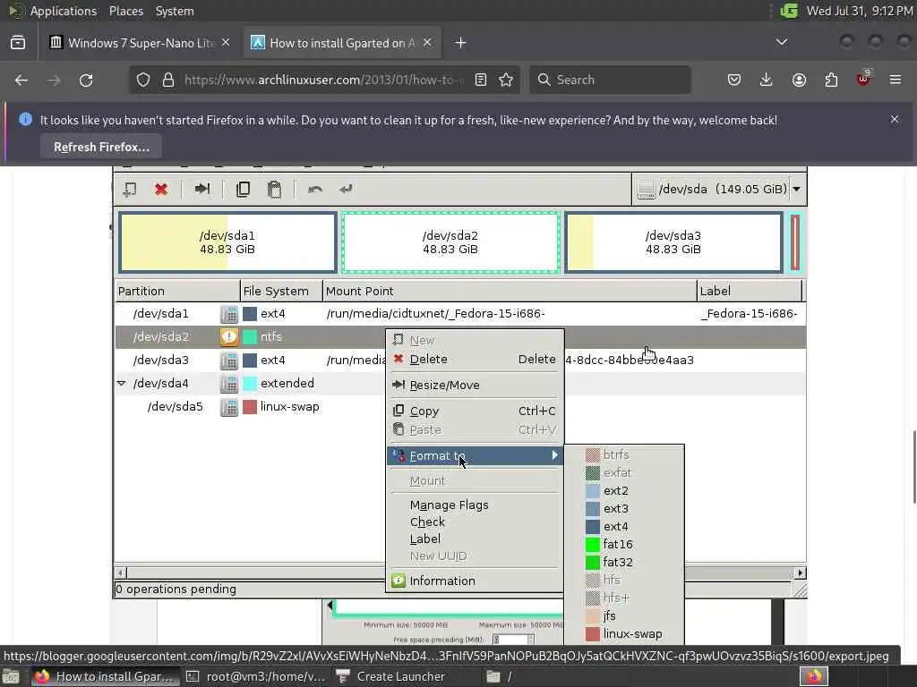Click the warning icon beside /dev/sda2
Viewport: 917px width, 687px height.
(228, 337)
